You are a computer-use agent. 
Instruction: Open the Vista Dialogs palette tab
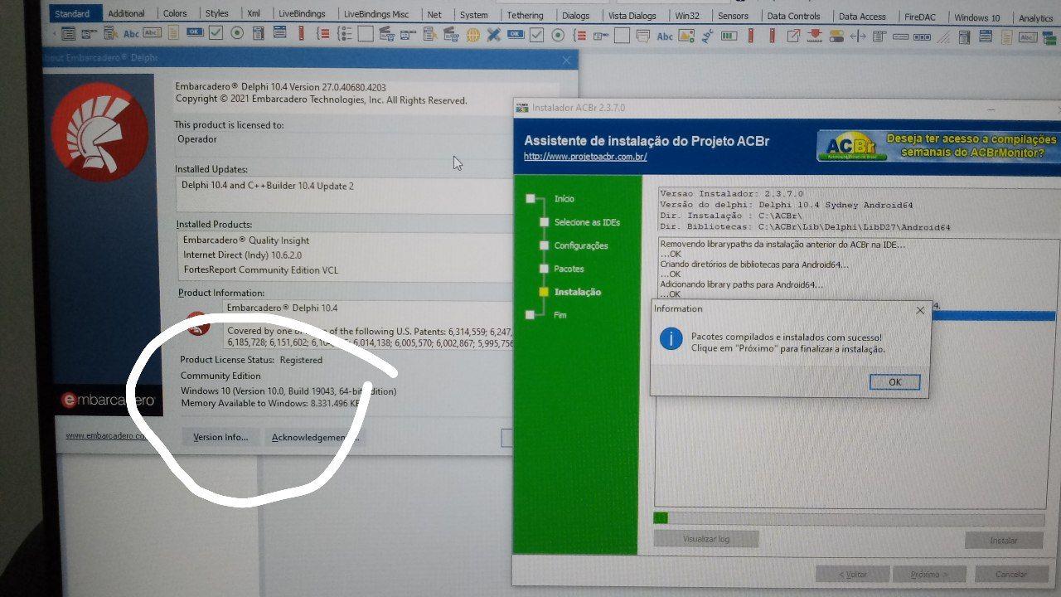tap(632, 16)
